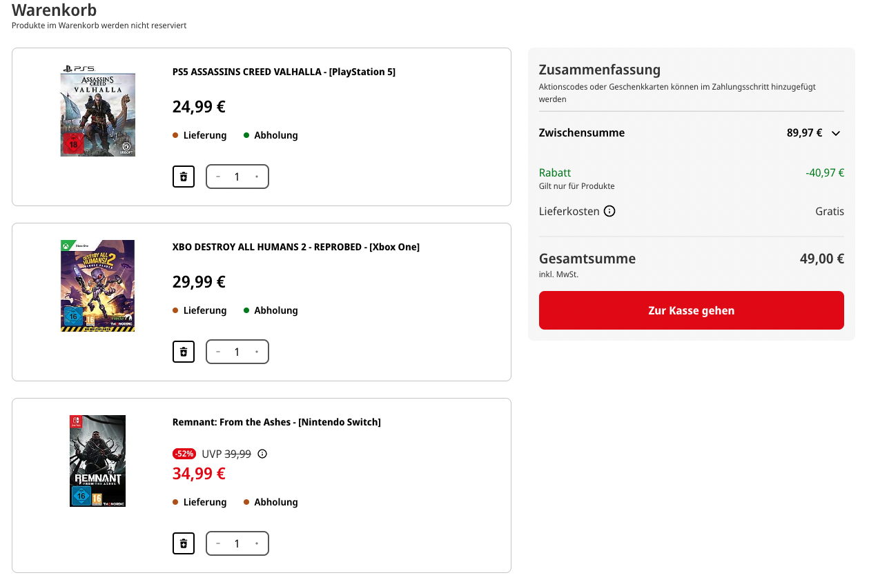Click the Rabatt label
869x582 pixels.
(555, 173)
